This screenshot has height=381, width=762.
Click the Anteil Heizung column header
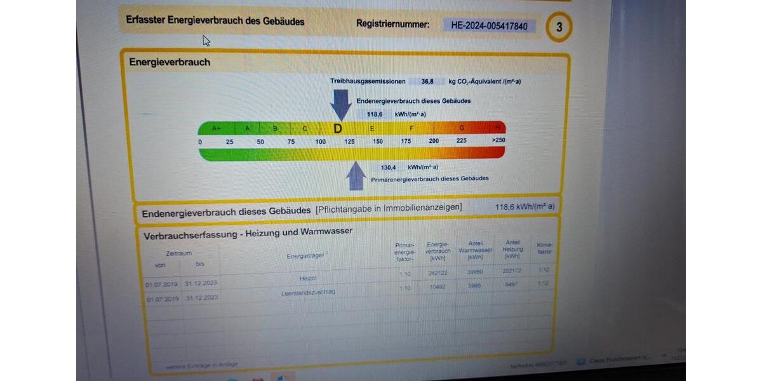point(512,250)
